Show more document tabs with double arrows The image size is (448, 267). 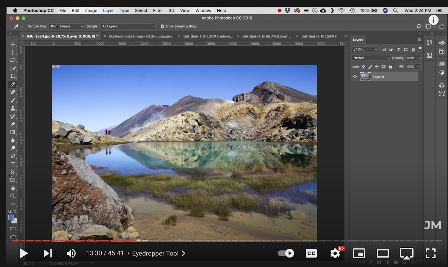(346, 36)
